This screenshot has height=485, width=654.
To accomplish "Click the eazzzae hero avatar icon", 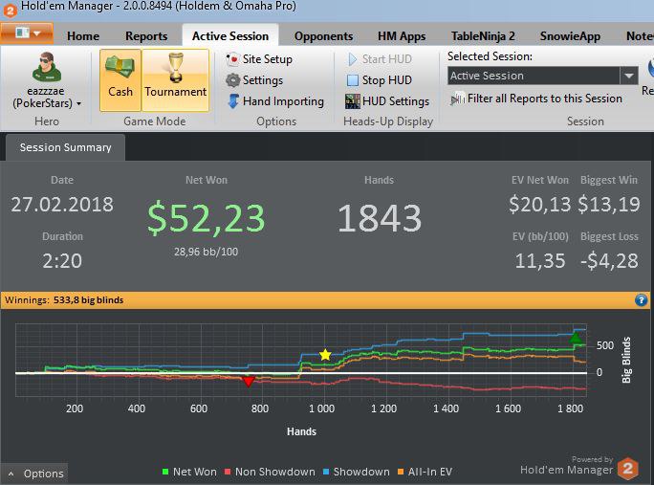I will tap(46, 67).
